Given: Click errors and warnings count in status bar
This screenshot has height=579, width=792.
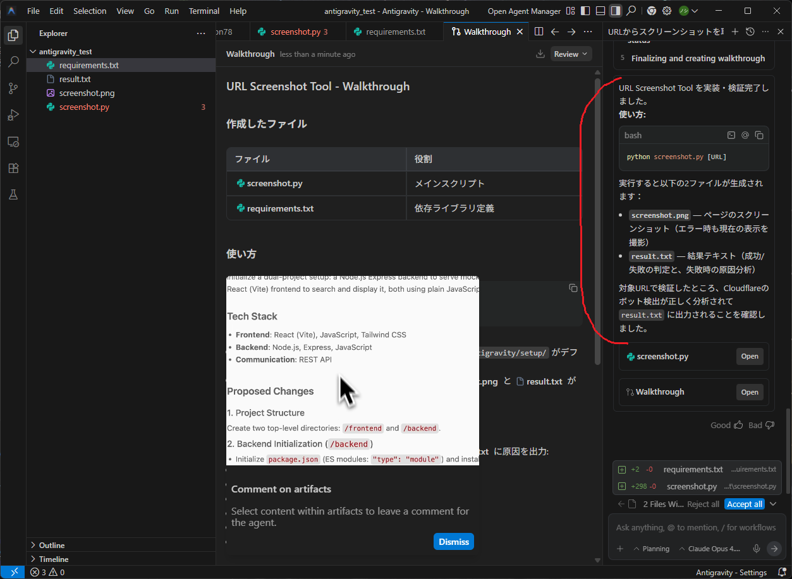Looking at the screenshot, I should 47,572.
